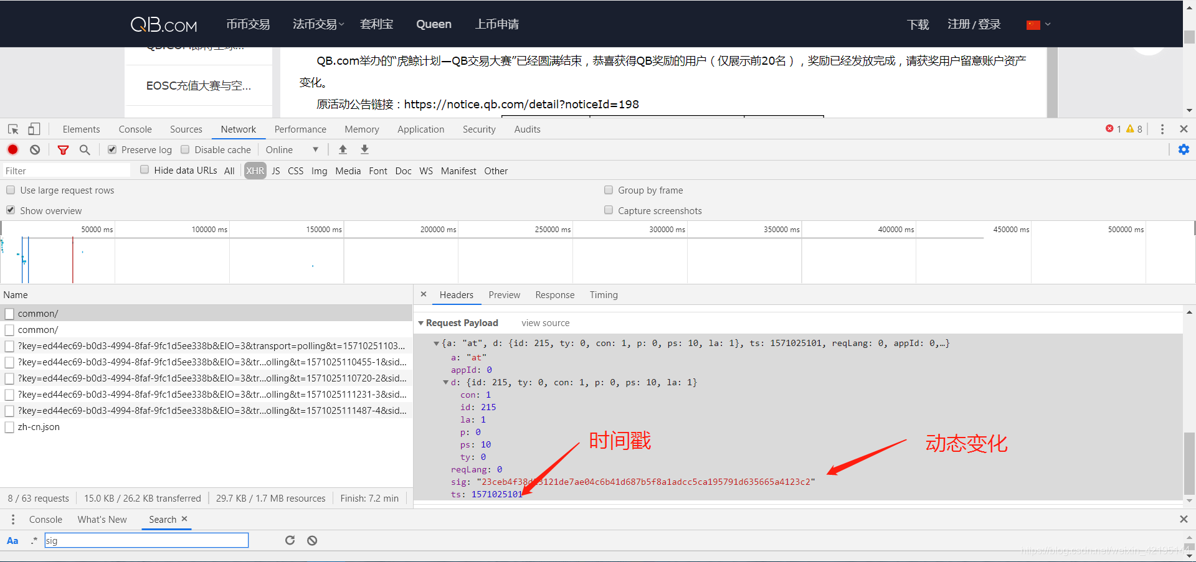Viewport: 1196px width, 562px height.
Task: Check Hide data URLs
Action: pyautogui.click(x=145, y=169)
